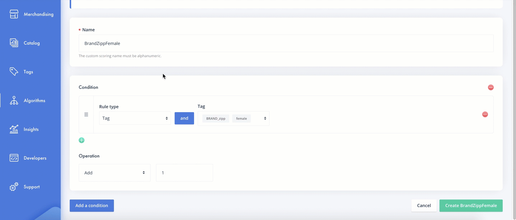The image size is (516, 220).
Task: Click the Operation section heading
Action: click(89, 156)
